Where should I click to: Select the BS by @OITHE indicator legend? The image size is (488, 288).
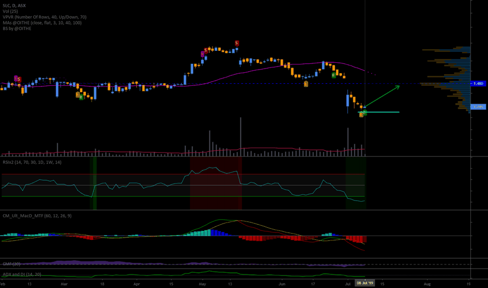click(17, 28)
